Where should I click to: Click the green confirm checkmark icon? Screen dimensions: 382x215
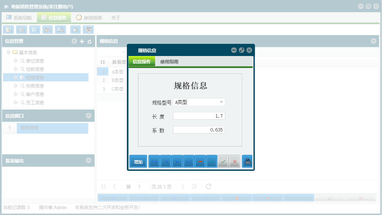pyautogui.click(x=223, y=161)
